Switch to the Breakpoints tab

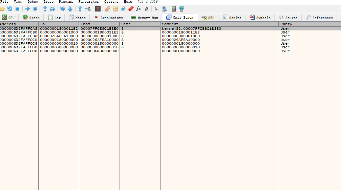point(109,18)
